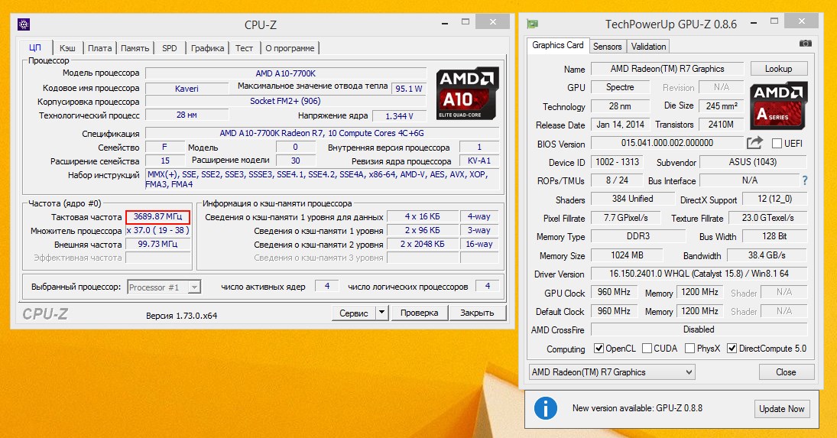
Task: Click the Close button in GPU-Z
Action: click(787, 372)
